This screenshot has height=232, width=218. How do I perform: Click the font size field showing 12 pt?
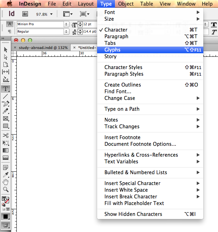[x=89, y=24]
